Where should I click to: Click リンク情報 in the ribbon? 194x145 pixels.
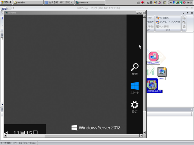[162, 26]
